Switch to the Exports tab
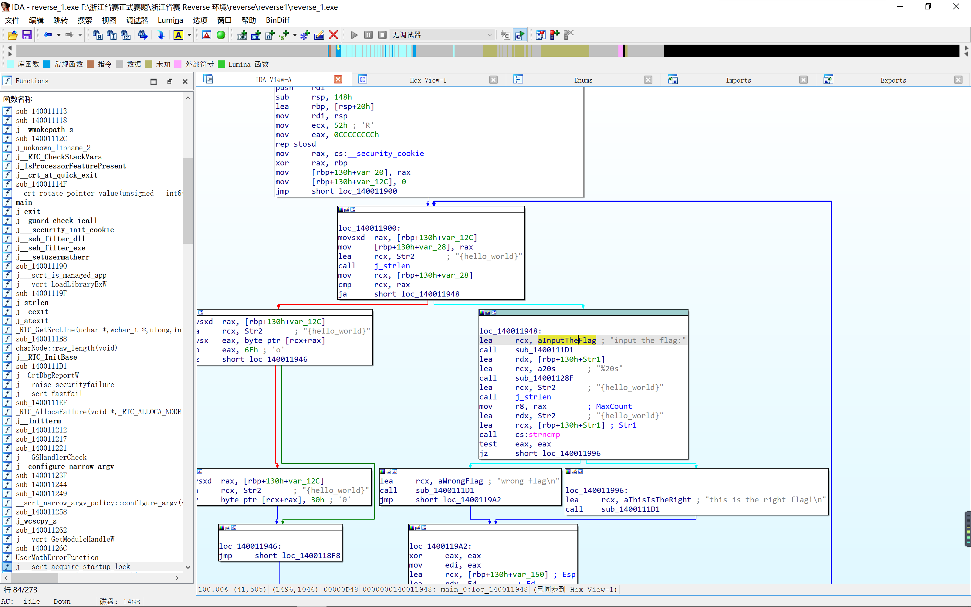This screenshot has width=971, height=607. (893, 80)
